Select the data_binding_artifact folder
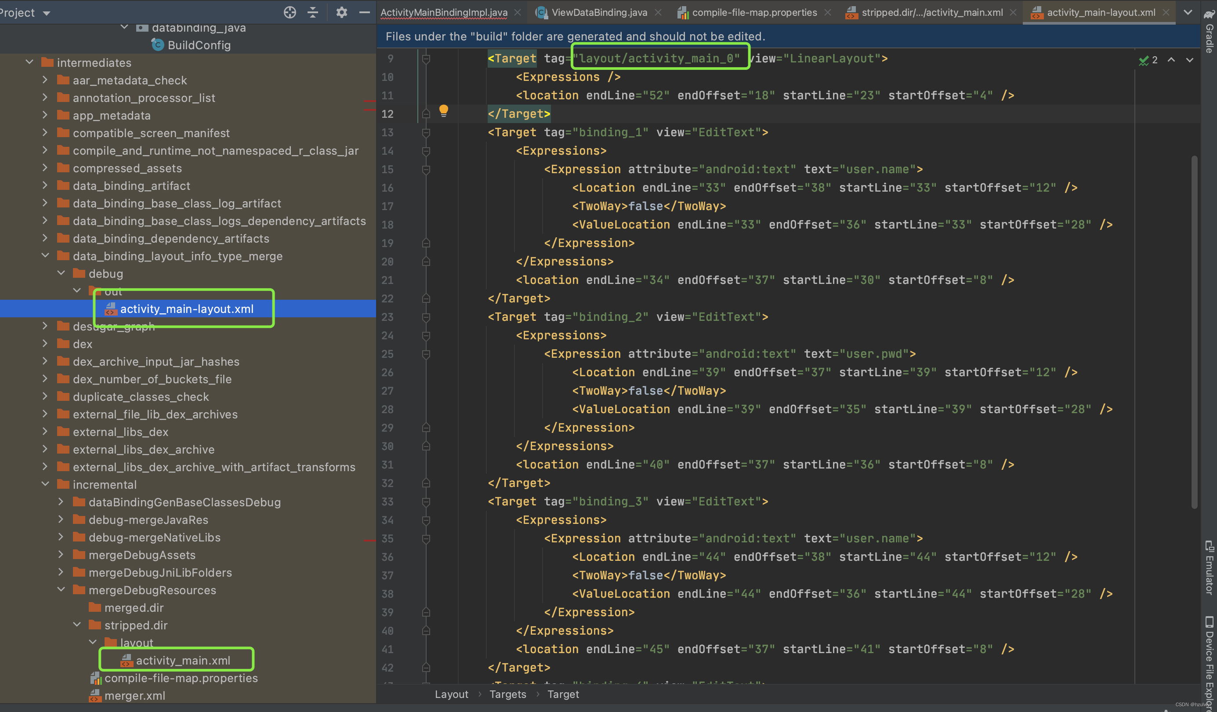Screen dimensions: 1217x712 tap(131, 186)
